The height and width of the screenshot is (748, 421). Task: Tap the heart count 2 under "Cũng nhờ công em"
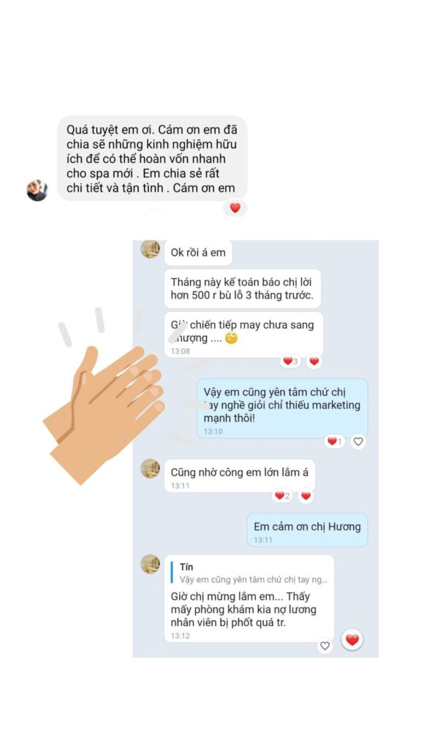pyautogui.click(x=282, y=496)
